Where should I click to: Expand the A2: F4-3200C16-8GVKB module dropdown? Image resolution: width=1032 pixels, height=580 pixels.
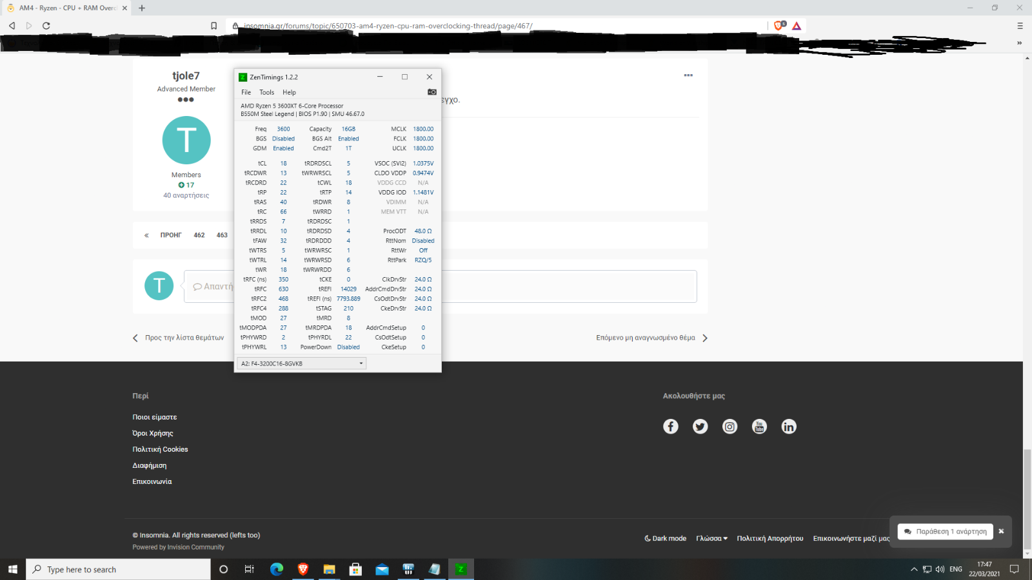[302, 363]
